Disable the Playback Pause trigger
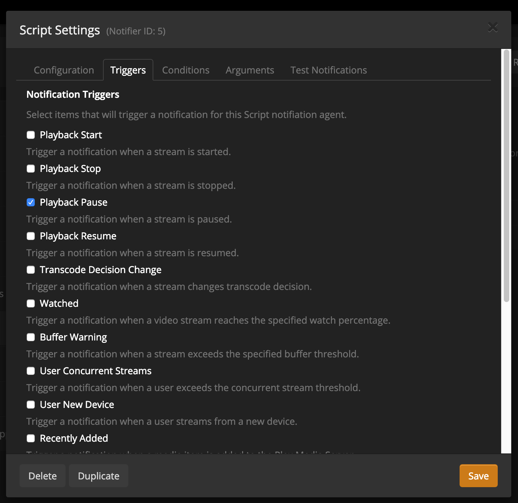The width and height of the screenshot is (518, 503). 31,202
